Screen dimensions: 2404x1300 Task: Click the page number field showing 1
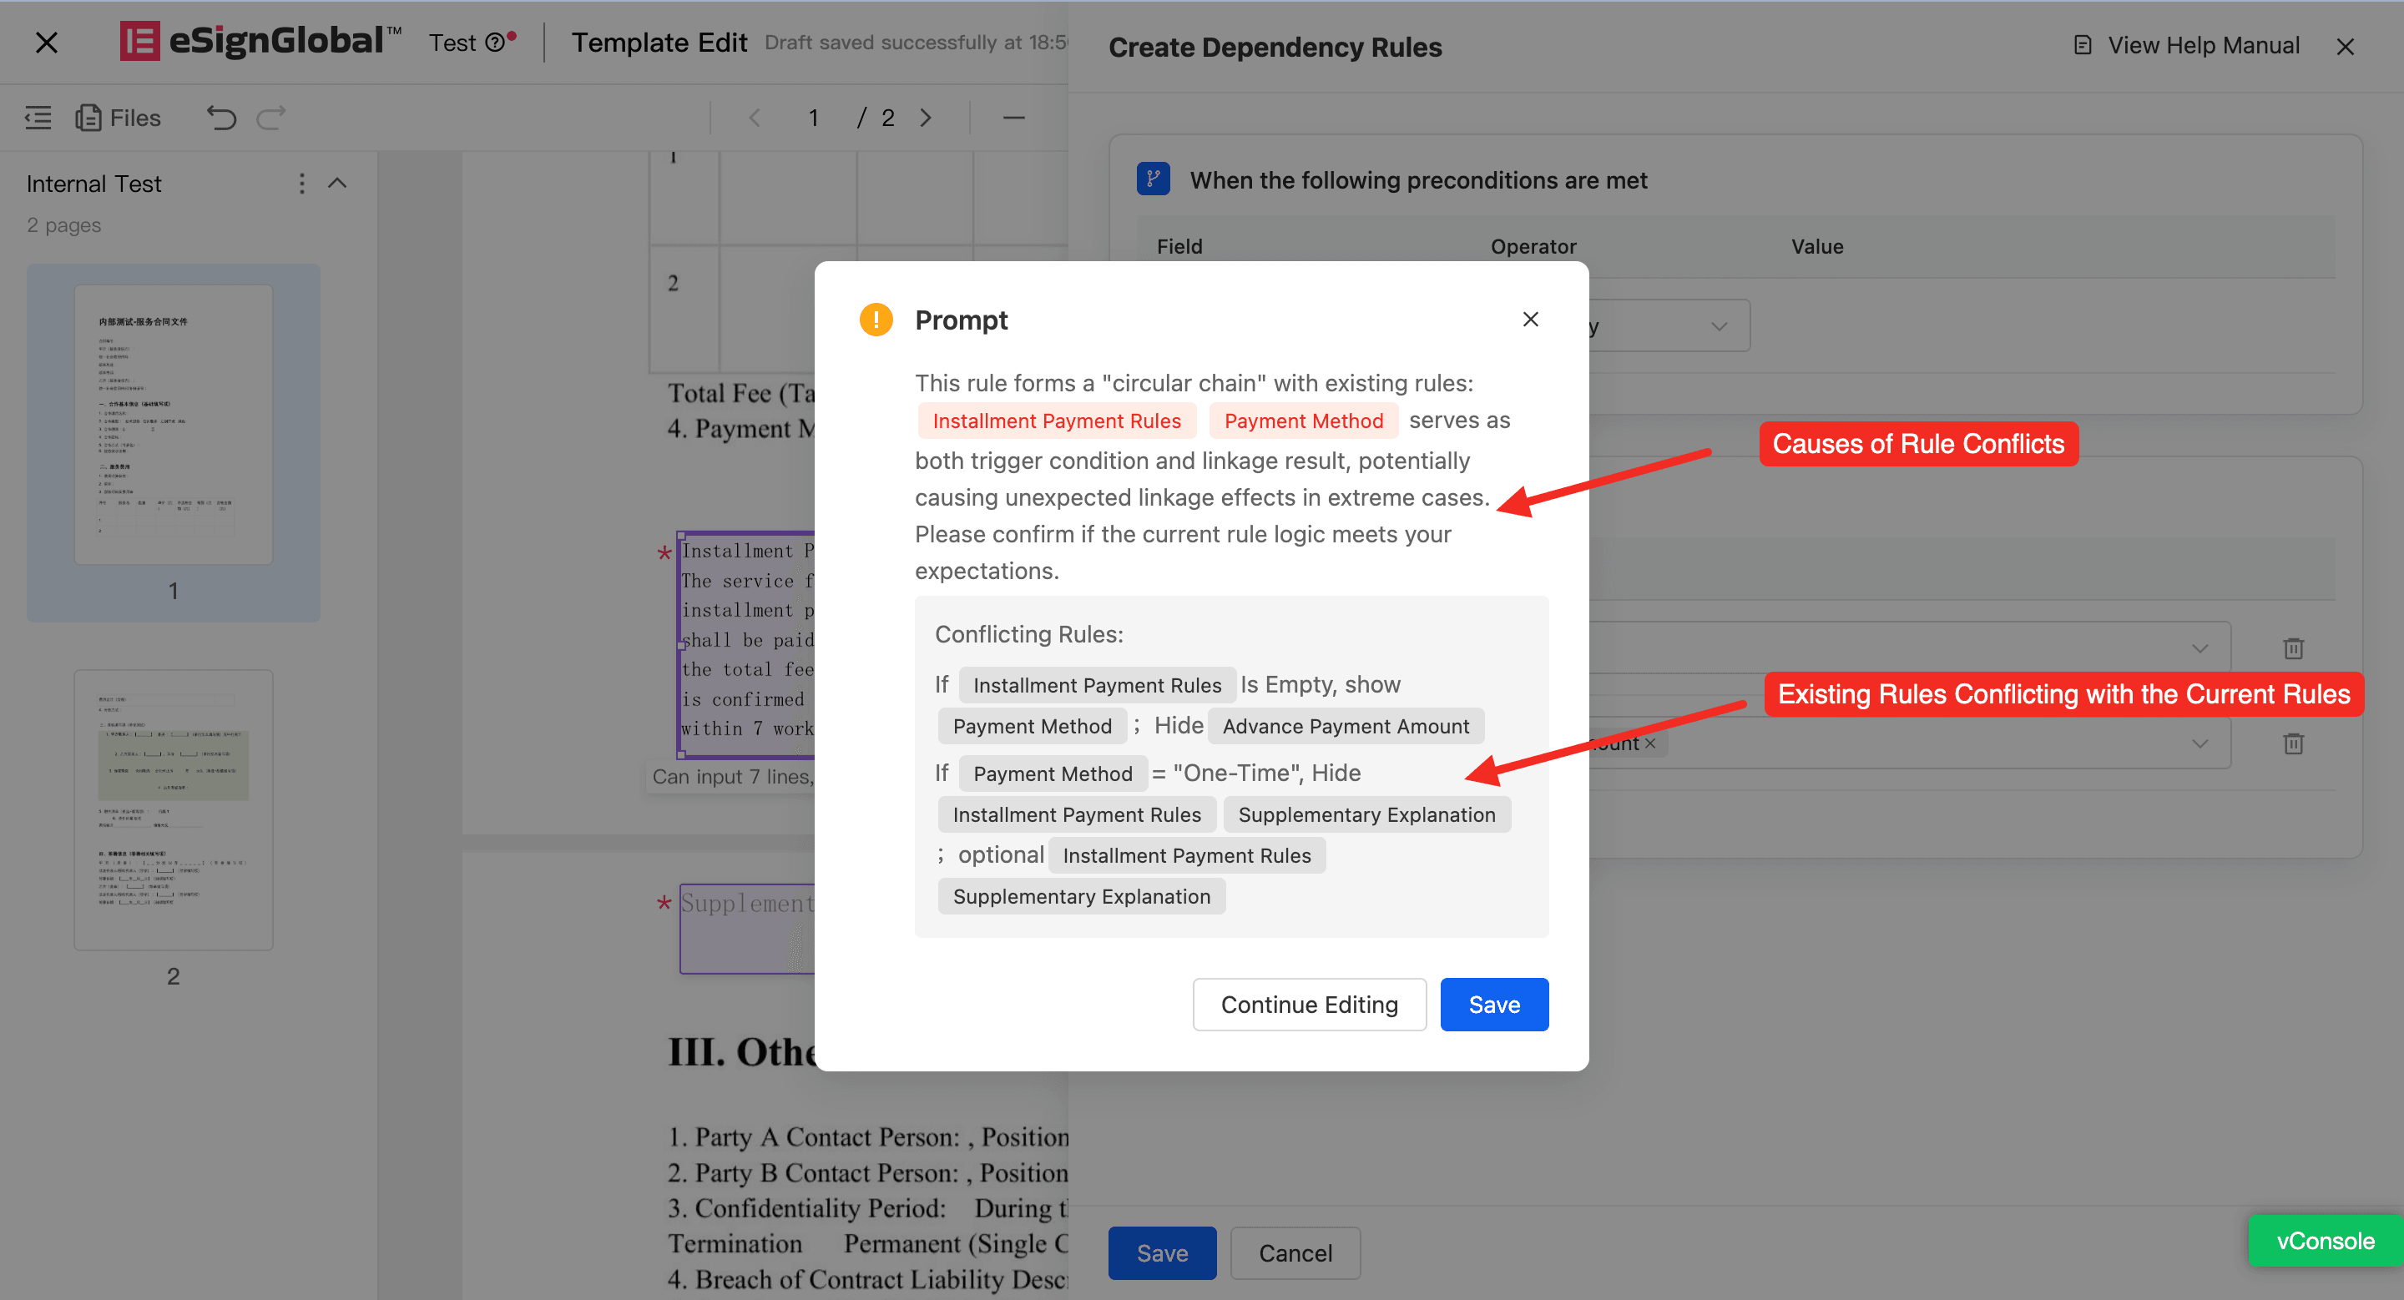point(813,118)
